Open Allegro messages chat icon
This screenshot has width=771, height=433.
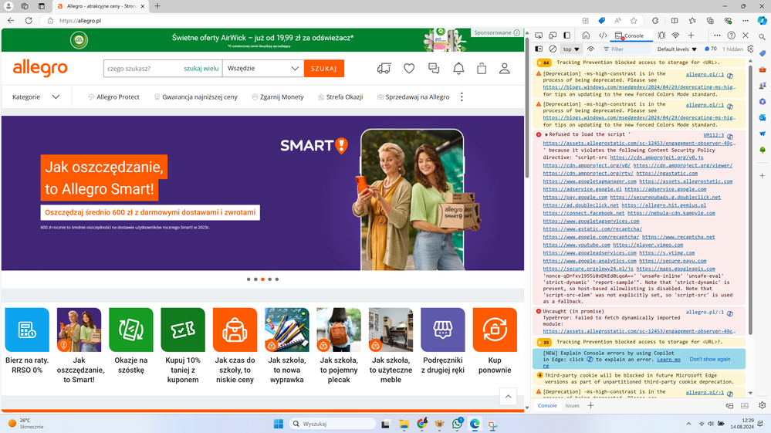(434, 69)
